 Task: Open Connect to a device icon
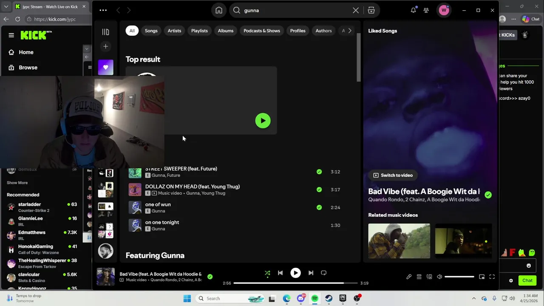[429, 277]
